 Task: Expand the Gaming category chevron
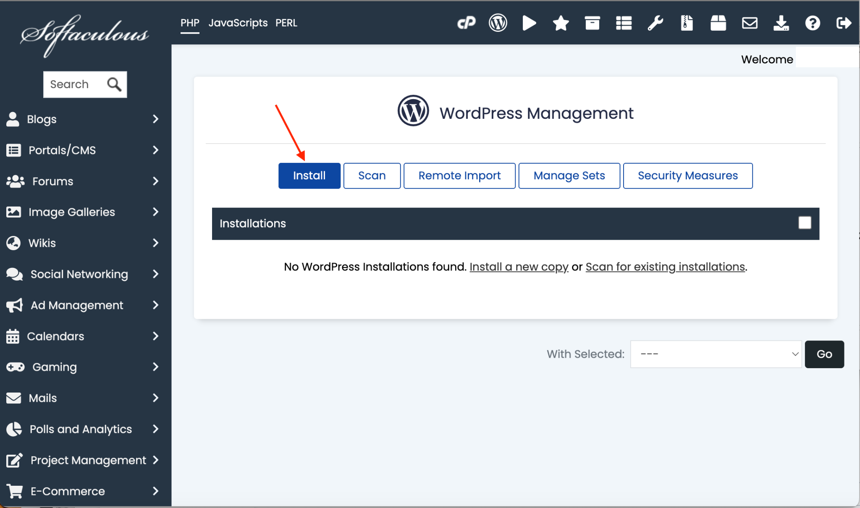(156, 367)
